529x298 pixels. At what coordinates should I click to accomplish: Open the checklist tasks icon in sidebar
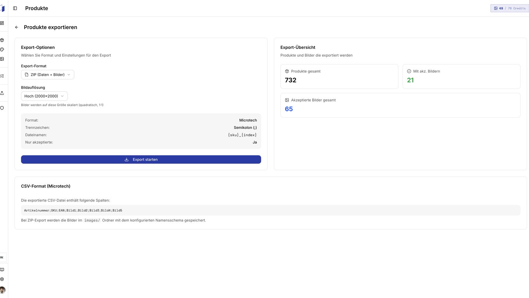(x=2, y=76)
